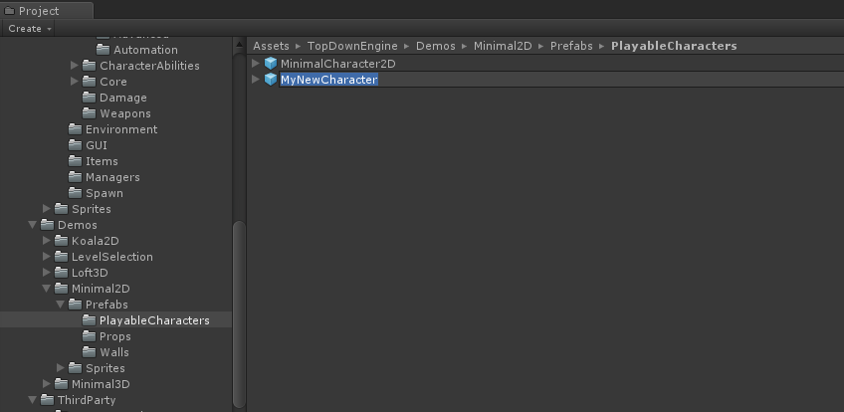844x412 pixels.
Task: Click the folder tree vertical scrollbar
Action: click(x=239, y=314)
